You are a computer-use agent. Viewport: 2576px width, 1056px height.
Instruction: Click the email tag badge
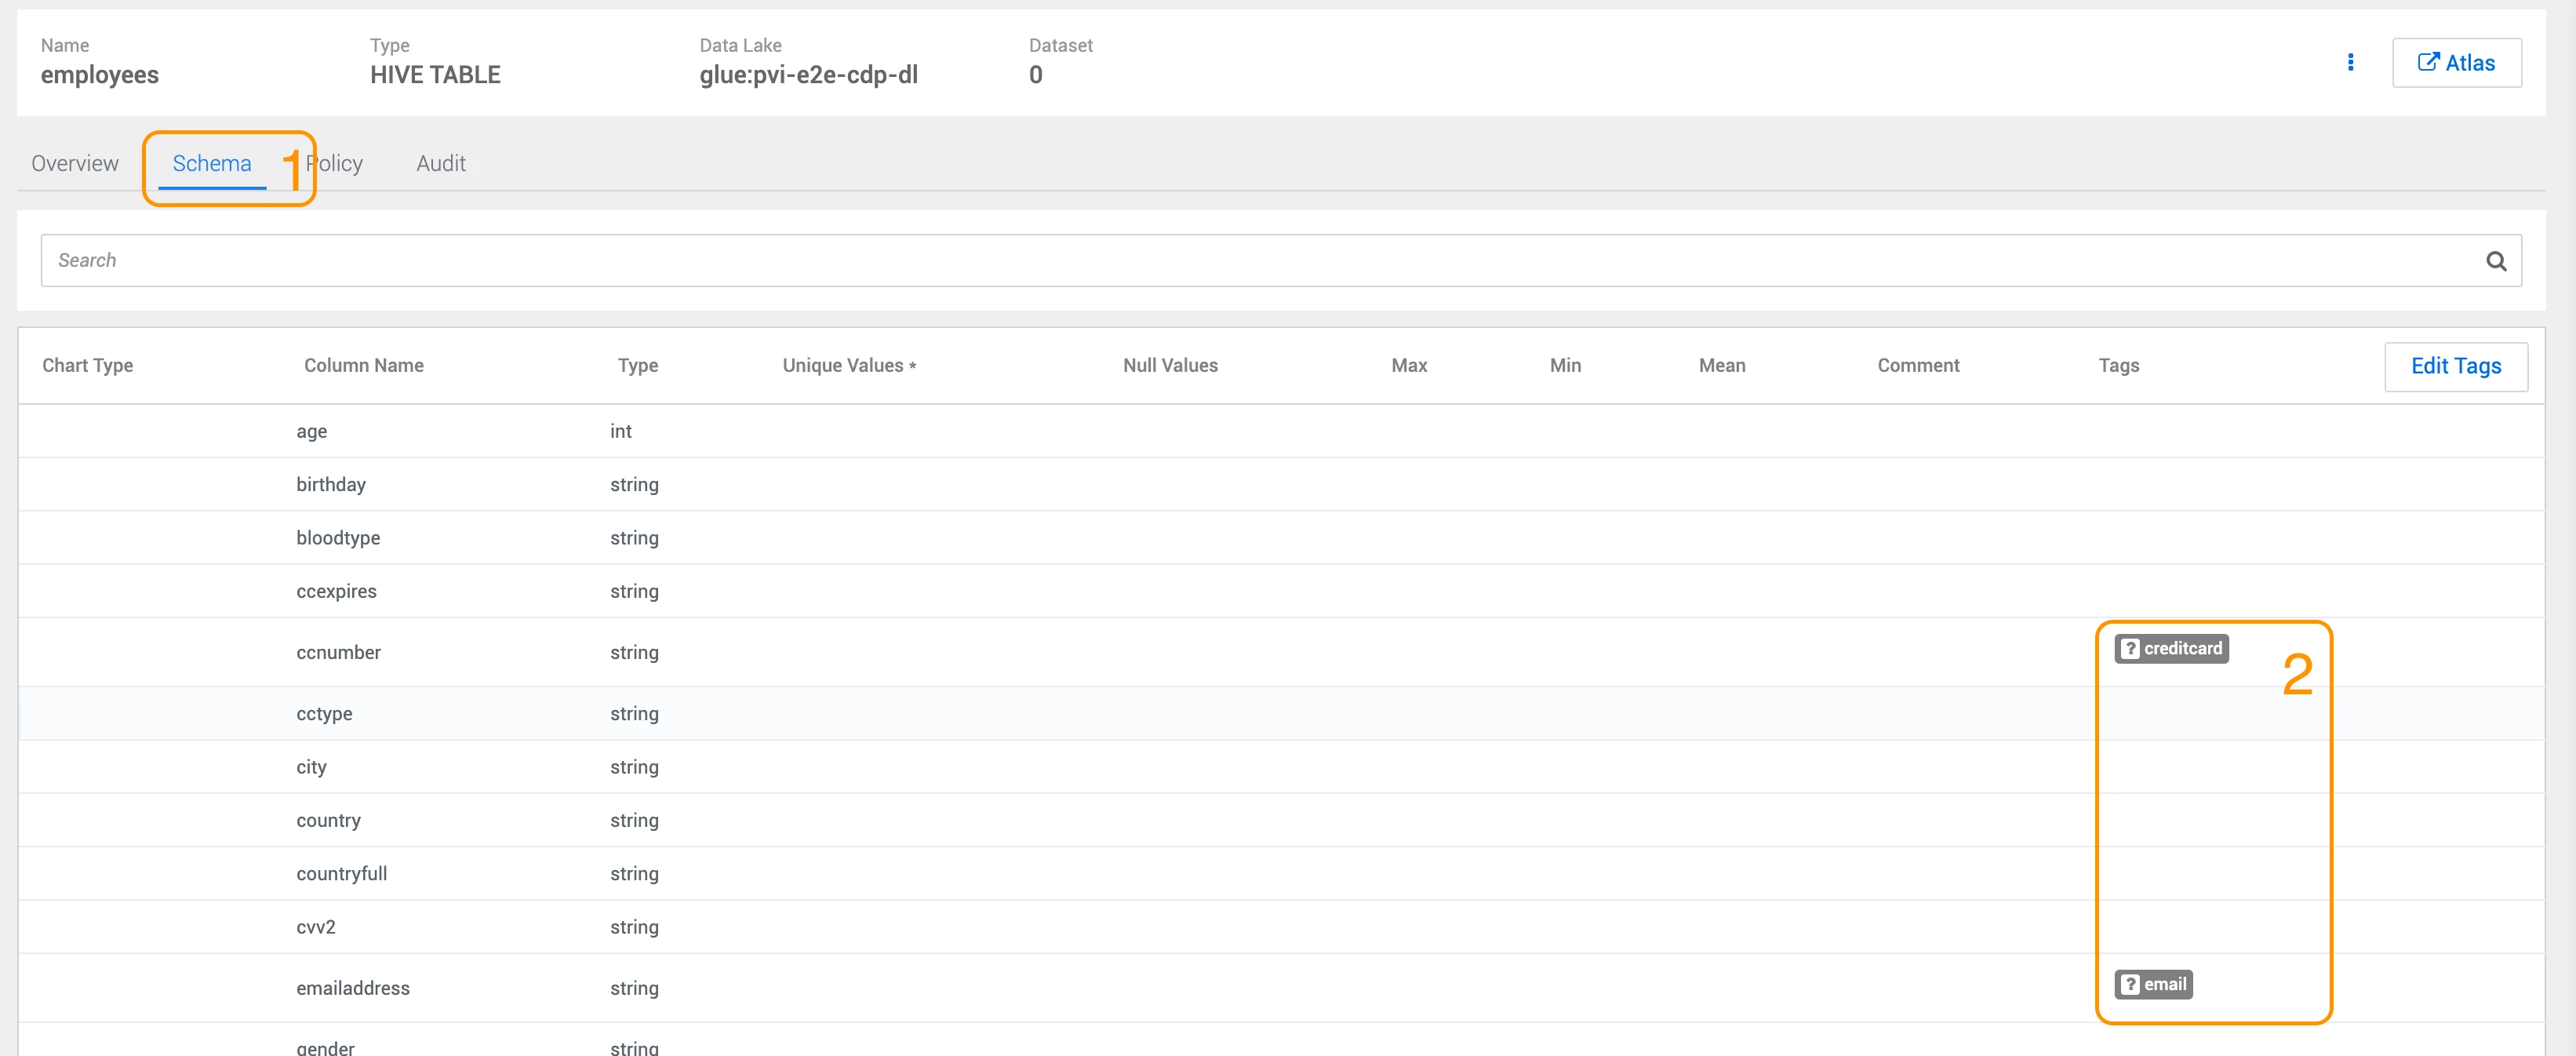pos(2153,985)
